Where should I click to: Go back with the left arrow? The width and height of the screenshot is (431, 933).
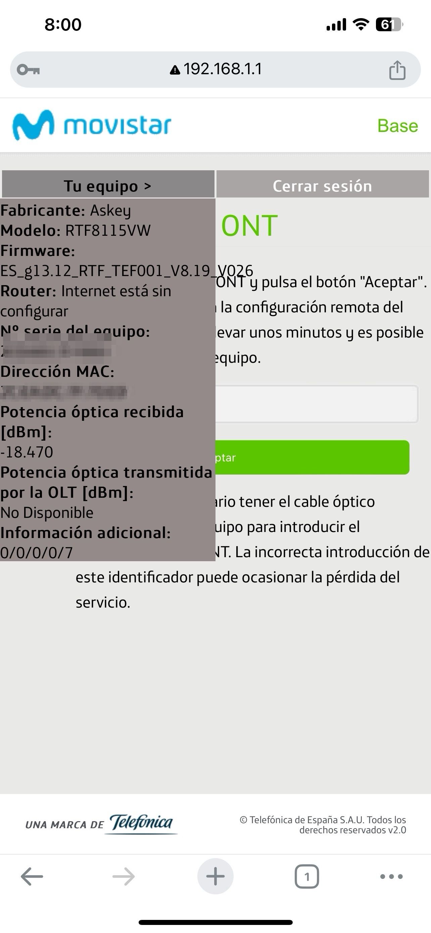click(x=32, y=877)
